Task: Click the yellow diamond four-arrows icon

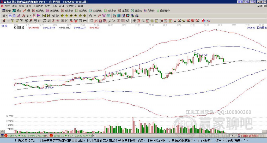Action: tap(85, 16)
